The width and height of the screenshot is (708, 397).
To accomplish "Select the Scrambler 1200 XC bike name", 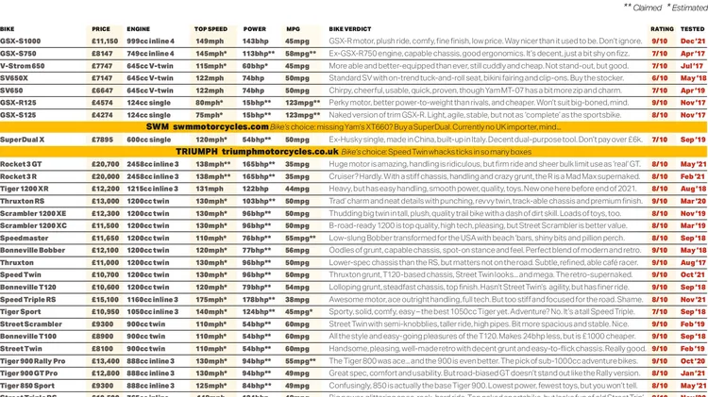I will (x=33, y=225).
